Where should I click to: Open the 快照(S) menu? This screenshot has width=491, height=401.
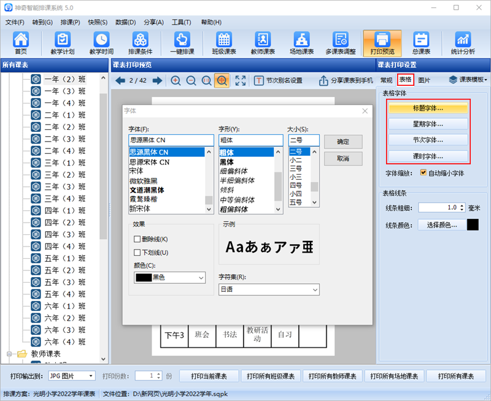[98, 22]
